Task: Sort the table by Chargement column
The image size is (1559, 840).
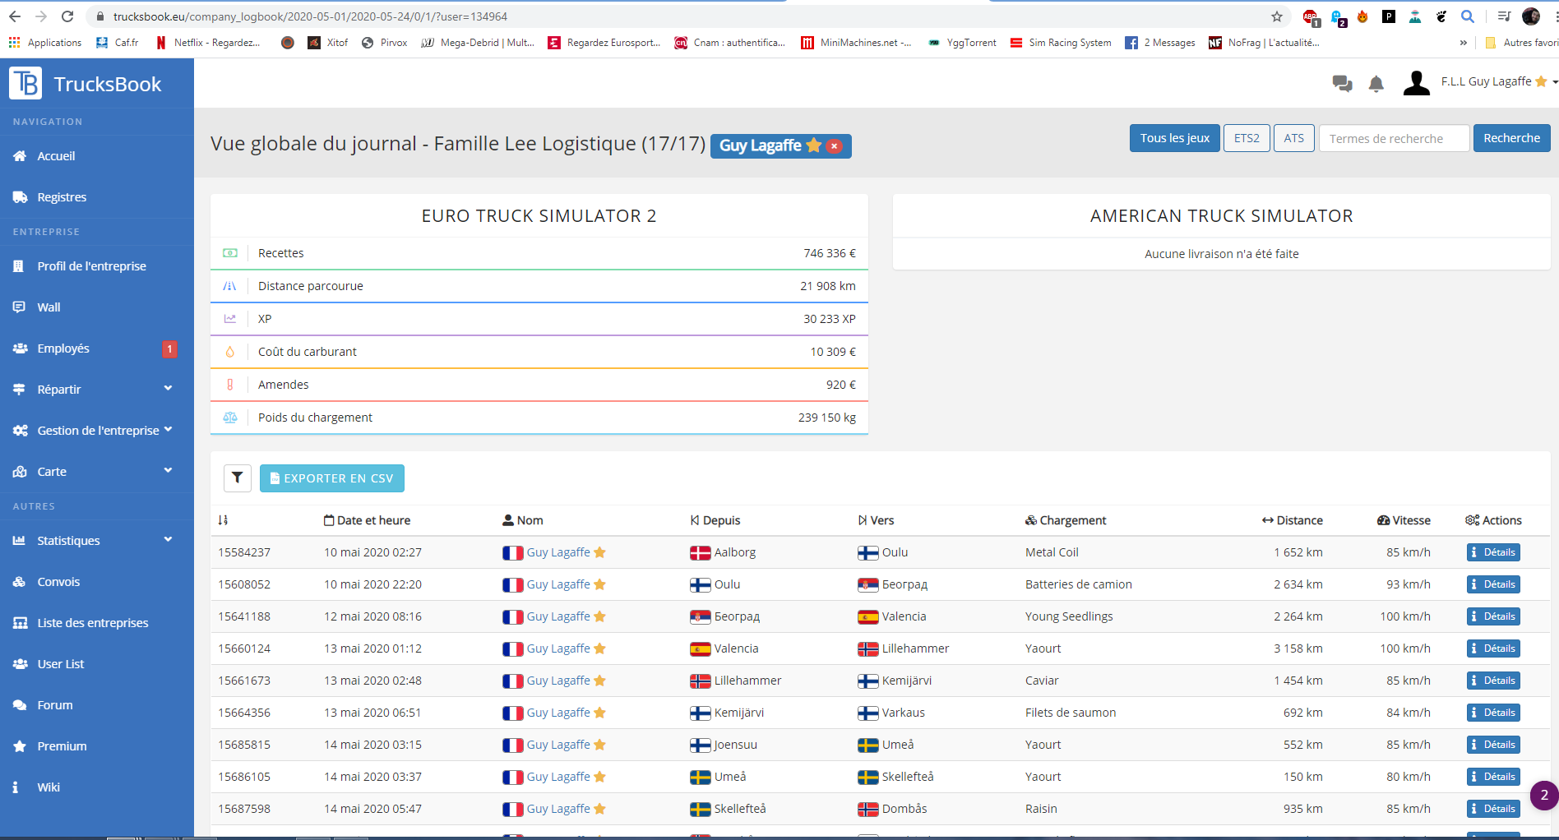Action: 1066,520
